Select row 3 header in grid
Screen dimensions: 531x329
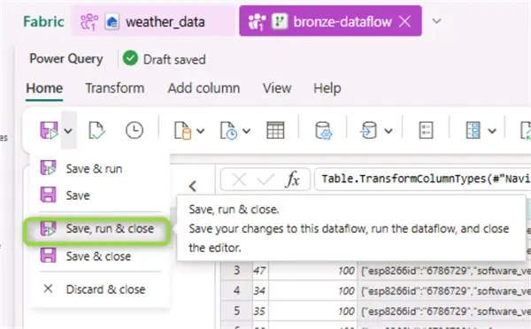tap(236, 271)
